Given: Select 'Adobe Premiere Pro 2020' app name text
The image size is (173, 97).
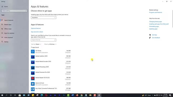Looking at the screenshot, I should coord(43,72).
